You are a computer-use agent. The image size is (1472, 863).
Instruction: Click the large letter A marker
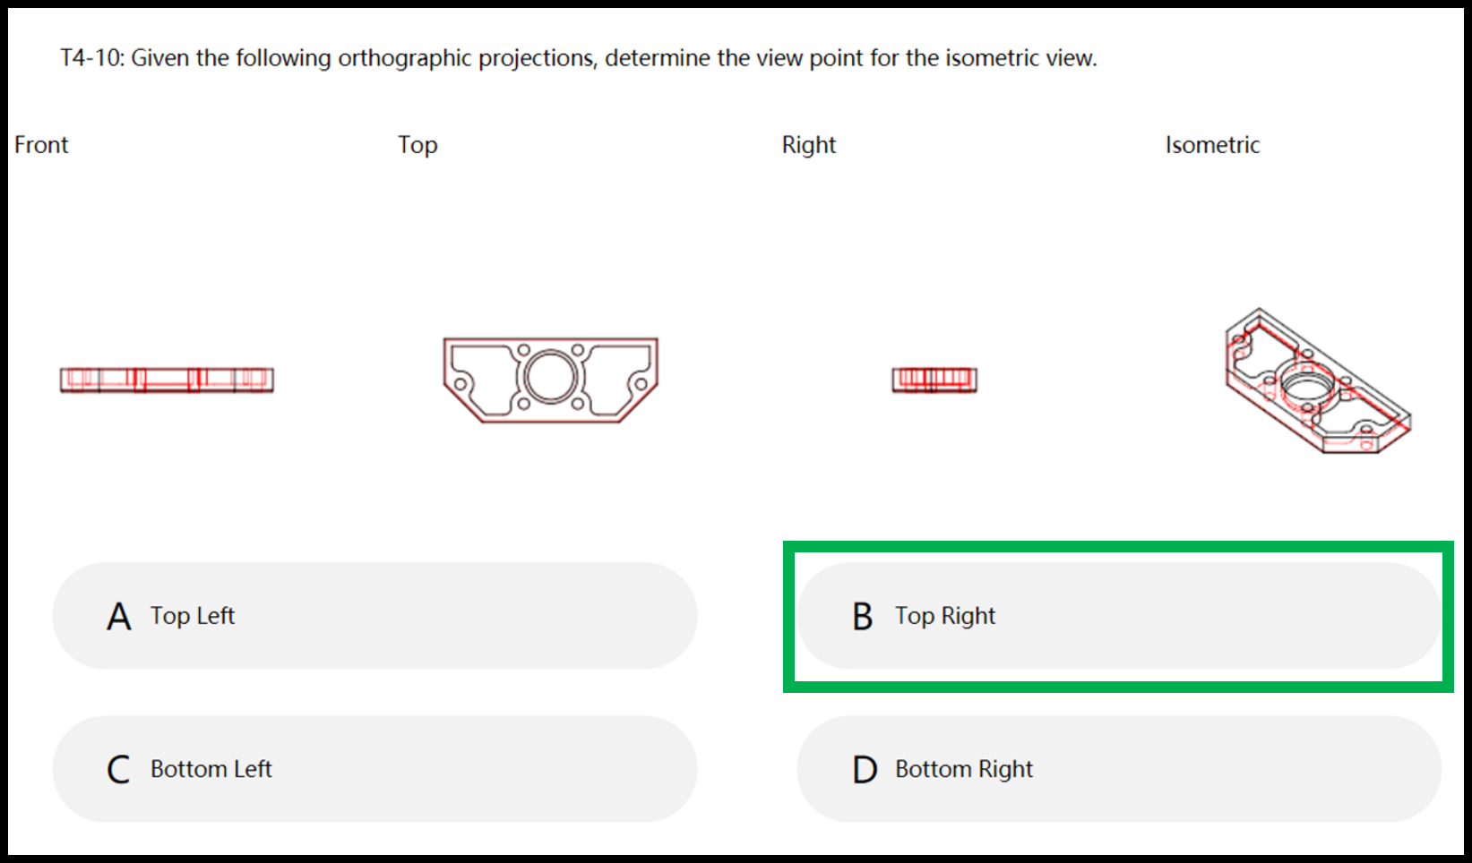click(119, 617)
